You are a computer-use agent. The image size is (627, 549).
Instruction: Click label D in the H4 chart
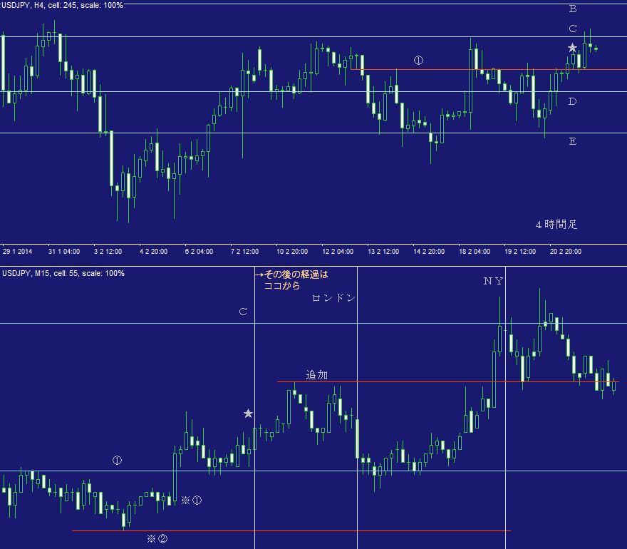click(573, 101)
